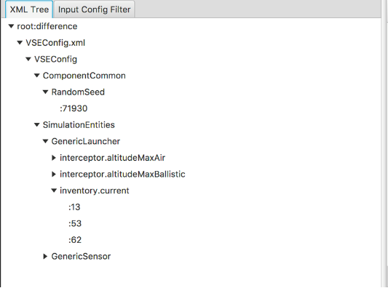388x288 pixels.
Task: Select the :13 inventory value
Action: 74,207
